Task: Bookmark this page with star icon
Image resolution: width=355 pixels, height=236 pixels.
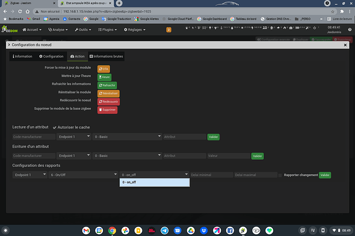Action: click(333, 11)
